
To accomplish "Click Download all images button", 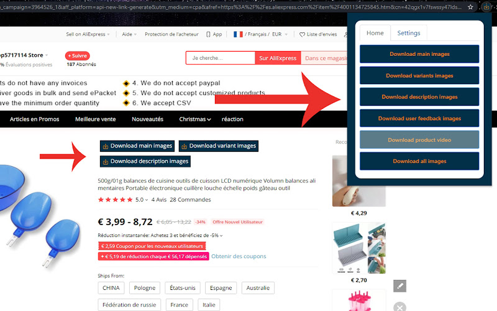I will (419, 161).
